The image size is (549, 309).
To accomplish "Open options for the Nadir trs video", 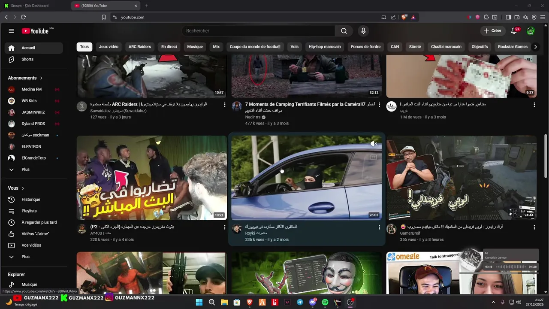I will coord(379,105).
